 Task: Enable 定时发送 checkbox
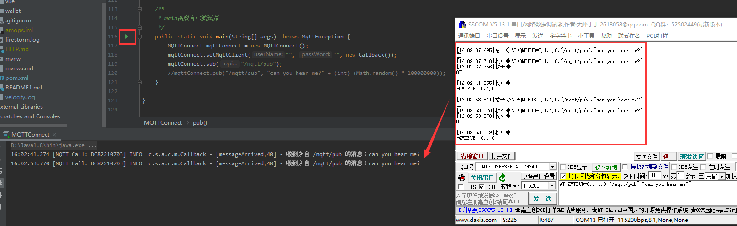coord(703,167)
